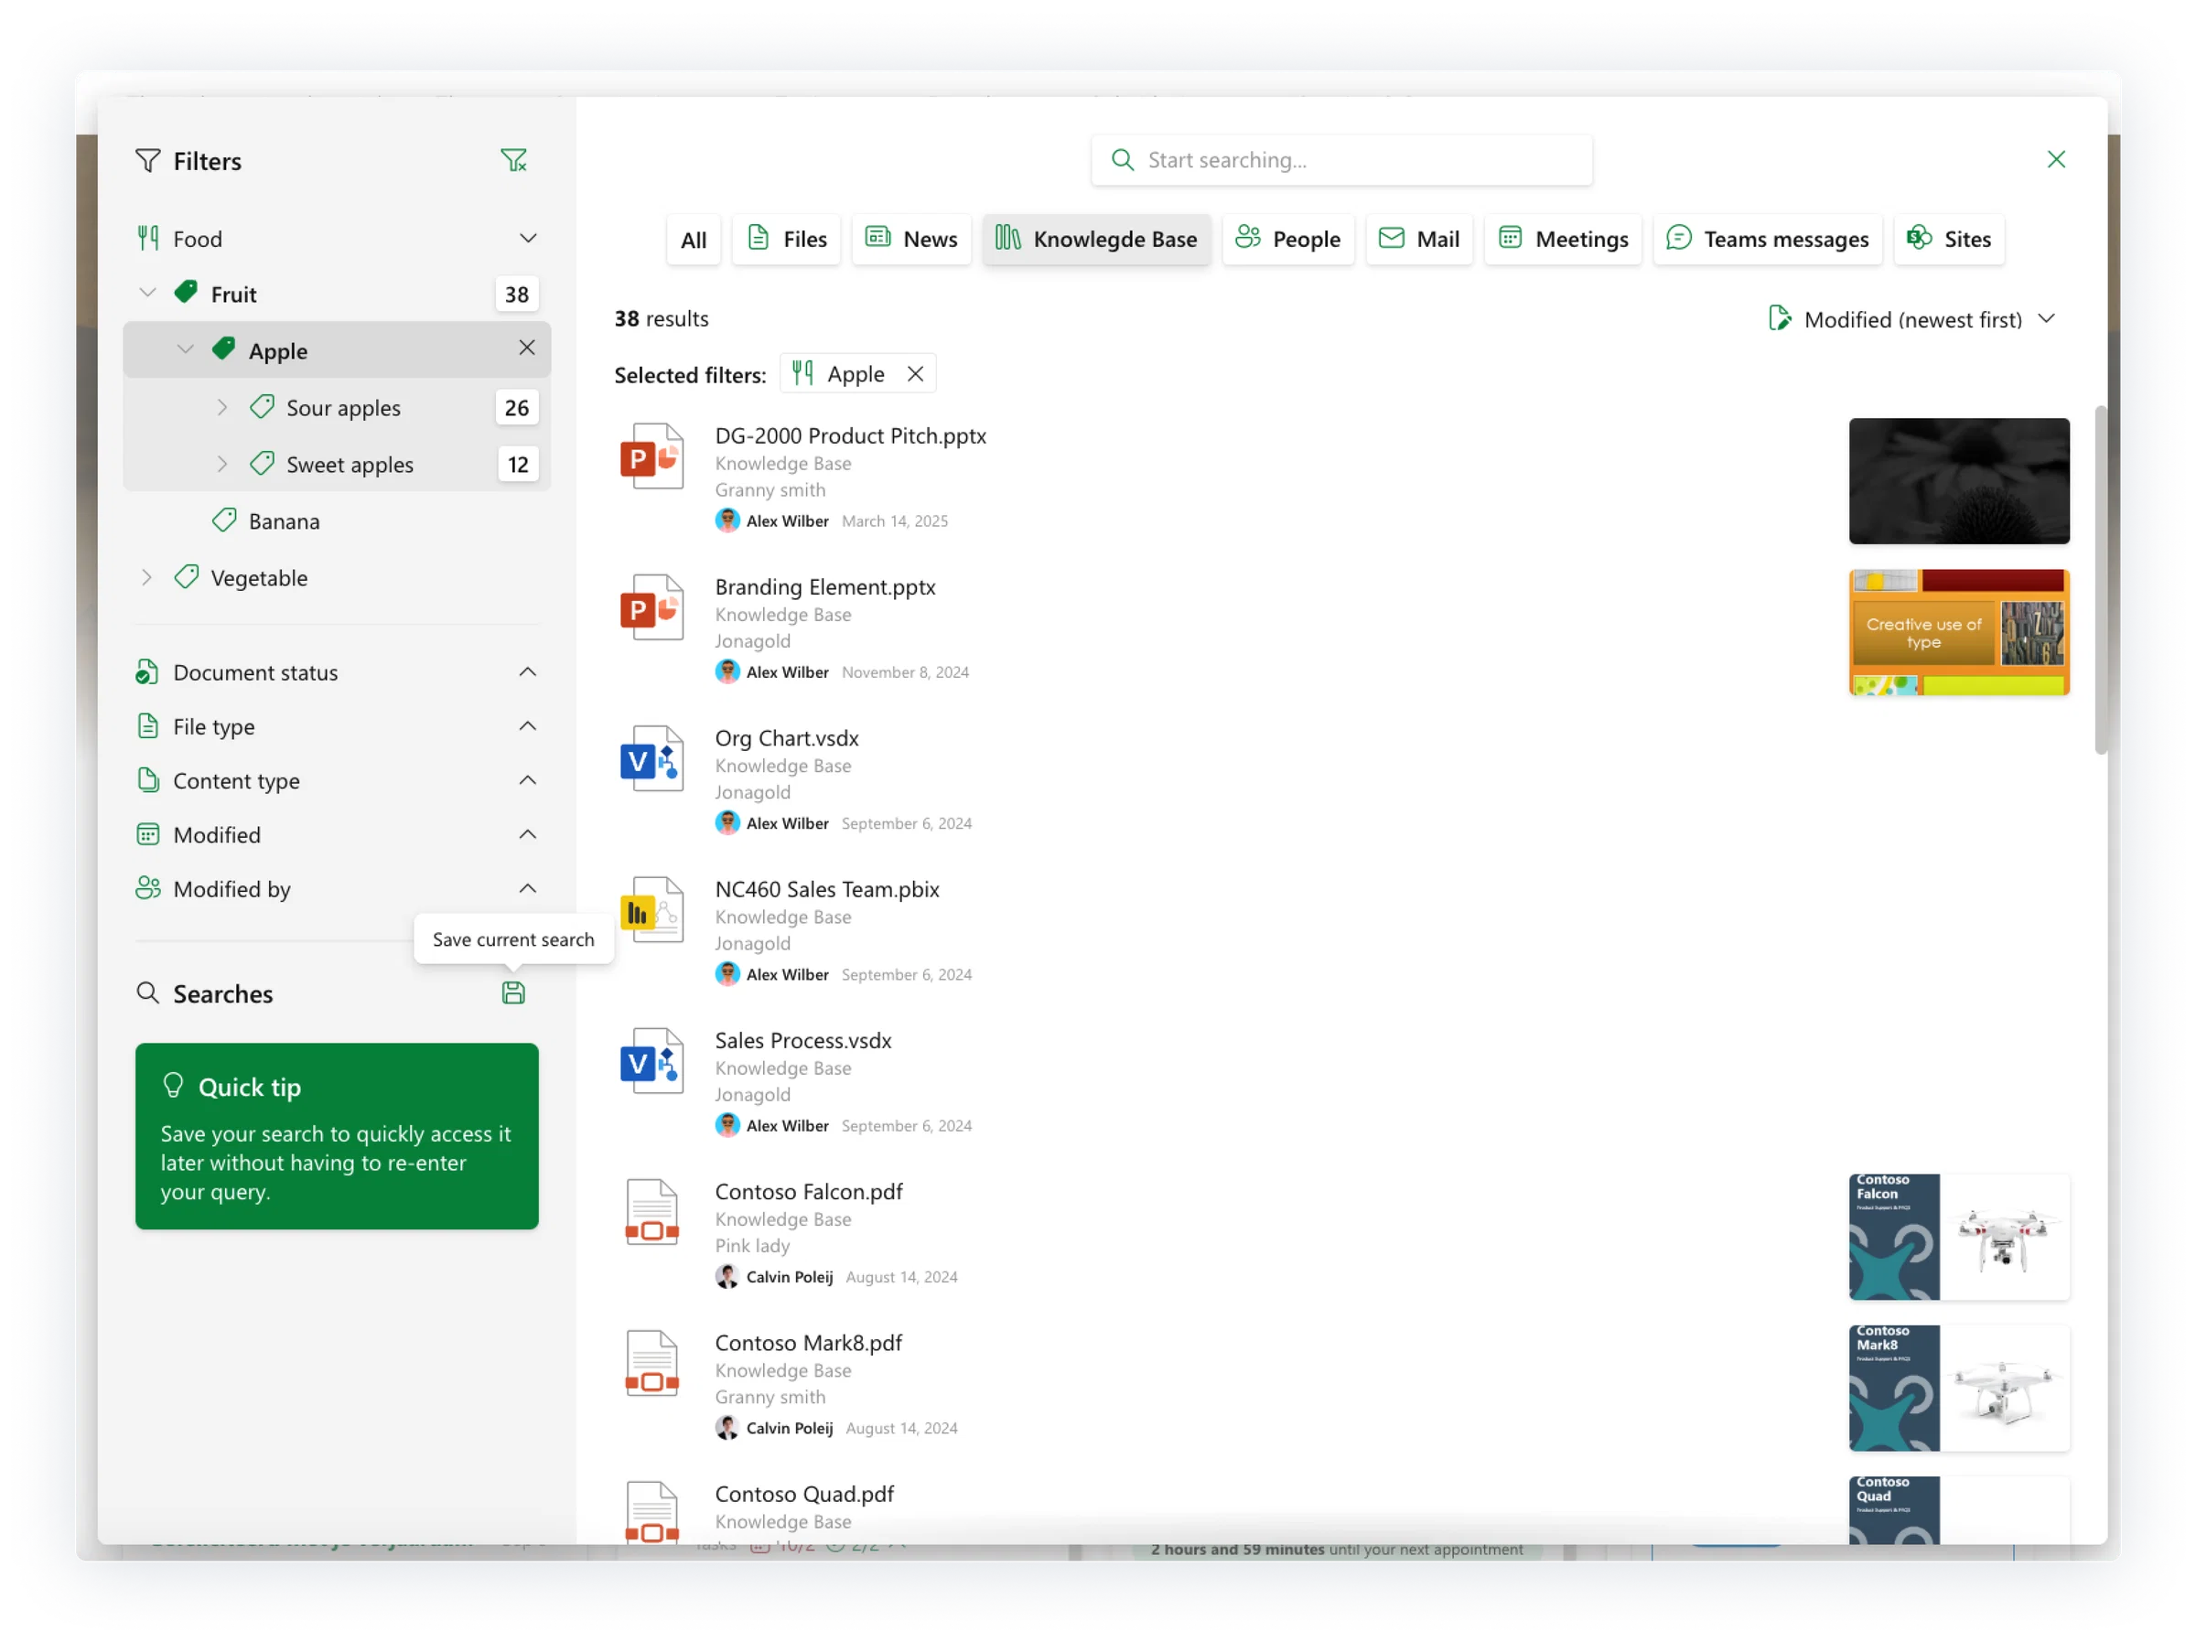This screenshot has height=1641, width=2196.
Task: Remove the Apple chip from selected filters
Action: pos(915,374)
